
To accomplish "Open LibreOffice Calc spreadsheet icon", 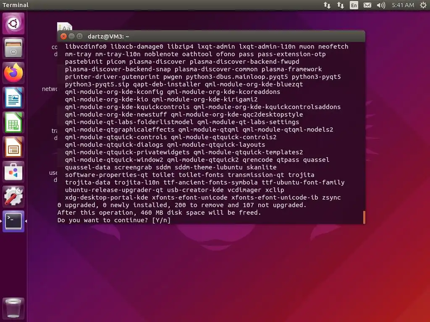I will tap(13, 122).
